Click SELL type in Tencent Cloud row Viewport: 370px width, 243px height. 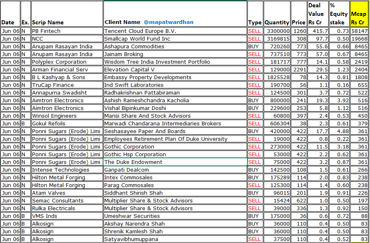pyautogui.click(x=255, y=31)
